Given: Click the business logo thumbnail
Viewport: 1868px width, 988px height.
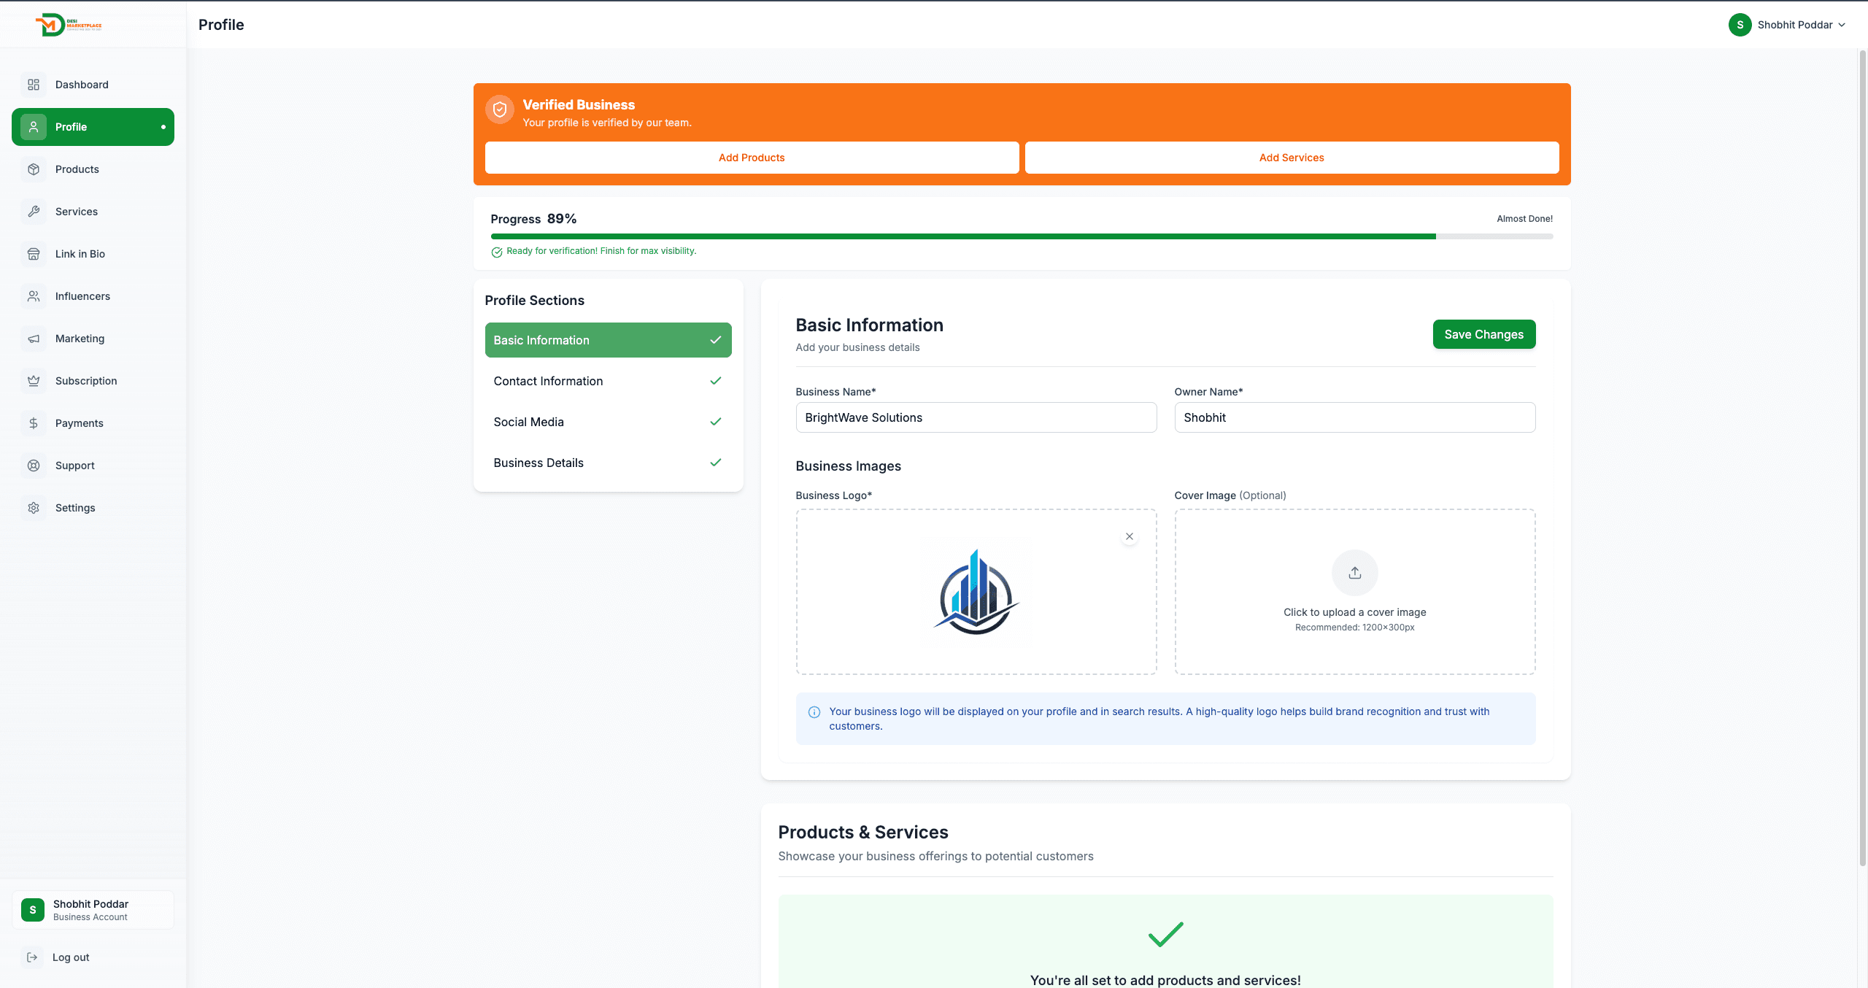Looking at the screenshot, I should (x=976, y=592).
